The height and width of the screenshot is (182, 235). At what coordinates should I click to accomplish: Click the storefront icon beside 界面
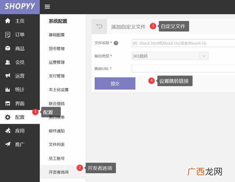click(x=8, y=103)
